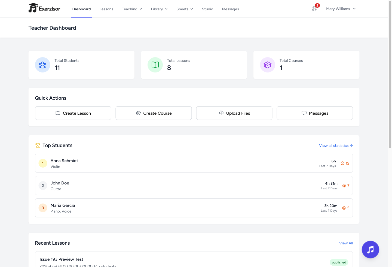Viewport: 392px width, 267px height.
Task: Click the 3h 20m practice time
Action: coord(331,206)
